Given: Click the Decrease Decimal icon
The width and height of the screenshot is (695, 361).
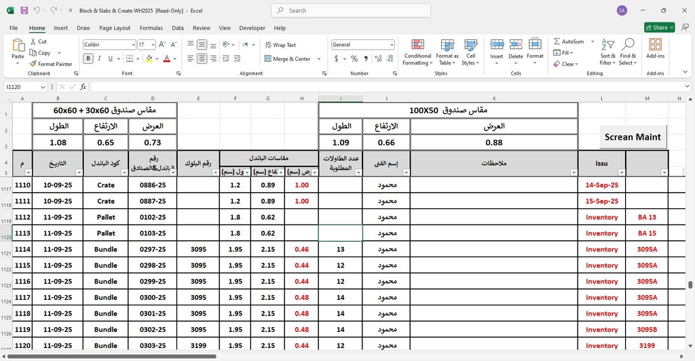Looking at the screenshot, I should point(390,58).
